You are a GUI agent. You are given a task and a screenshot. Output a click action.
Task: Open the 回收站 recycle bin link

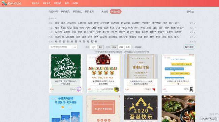pos(190,11)
